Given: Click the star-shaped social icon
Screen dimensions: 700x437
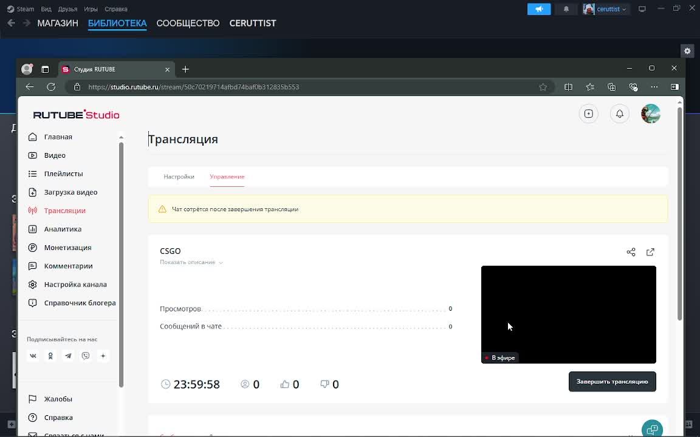Looking at the screenshot, I should tap(103, 356).
